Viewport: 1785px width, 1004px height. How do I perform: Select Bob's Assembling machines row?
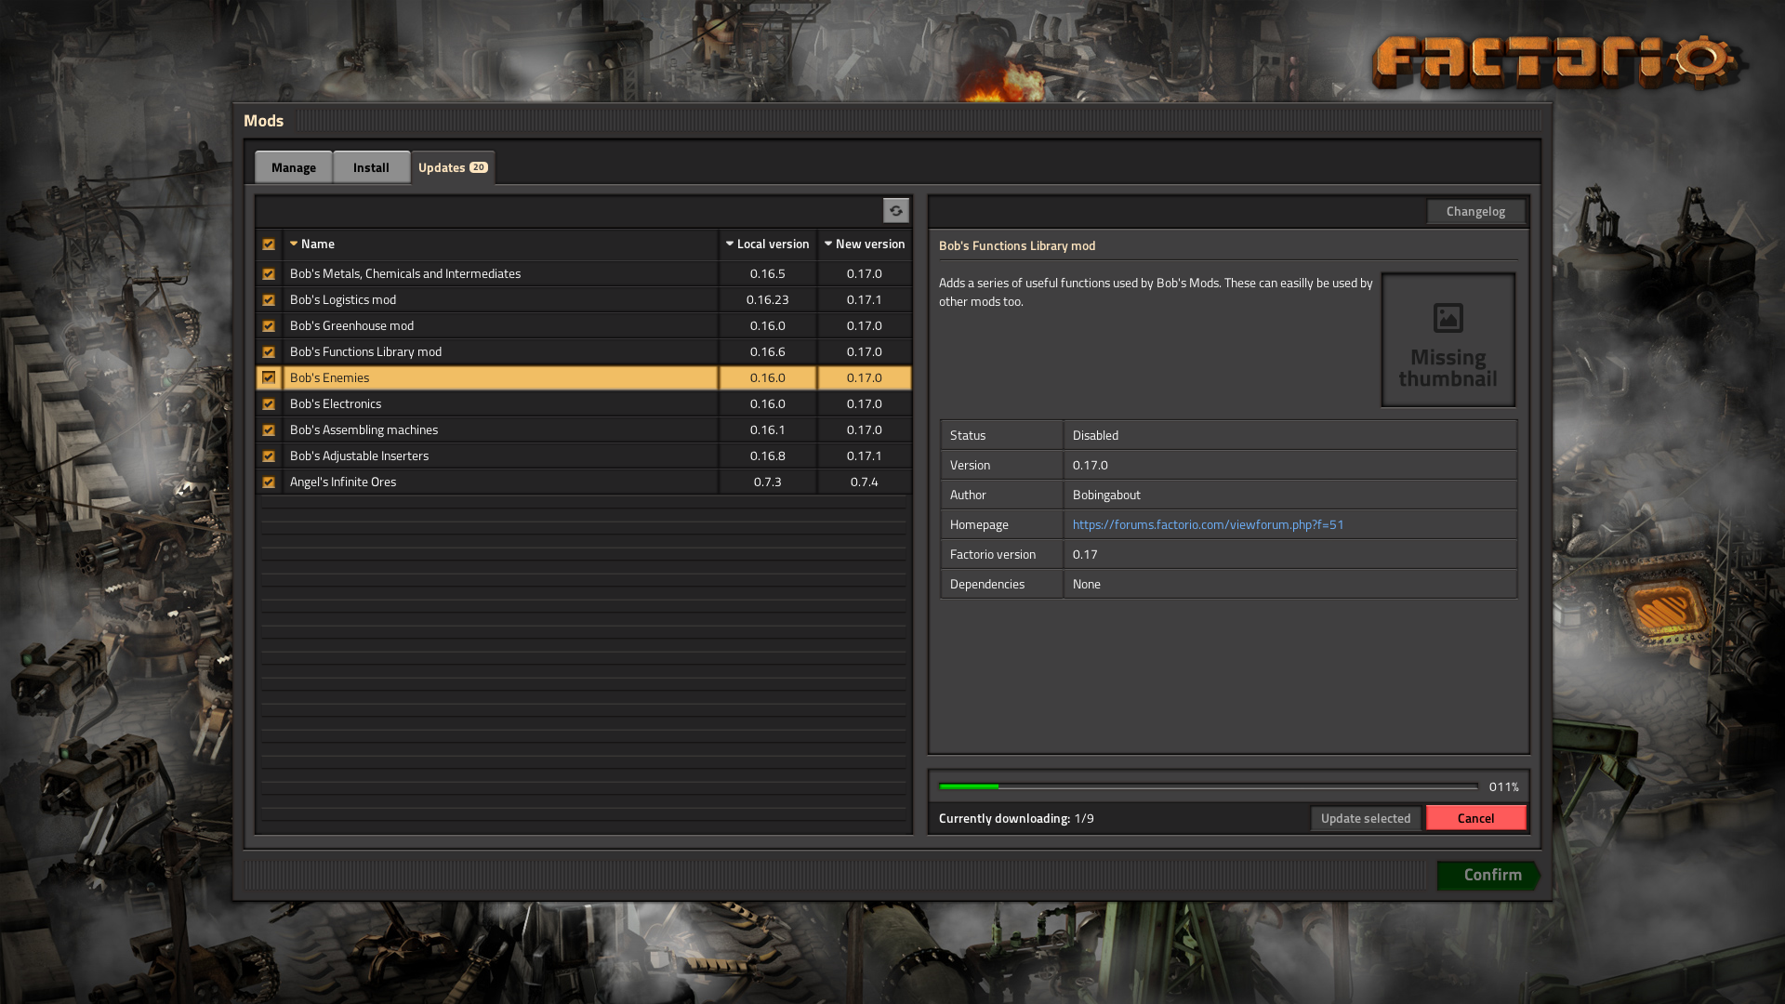pos(584,429)
